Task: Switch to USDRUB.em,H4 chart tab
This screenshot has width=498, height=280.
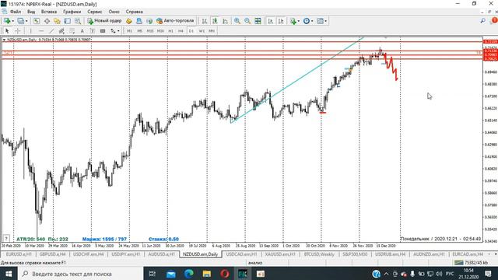Action: pos(390,254)
